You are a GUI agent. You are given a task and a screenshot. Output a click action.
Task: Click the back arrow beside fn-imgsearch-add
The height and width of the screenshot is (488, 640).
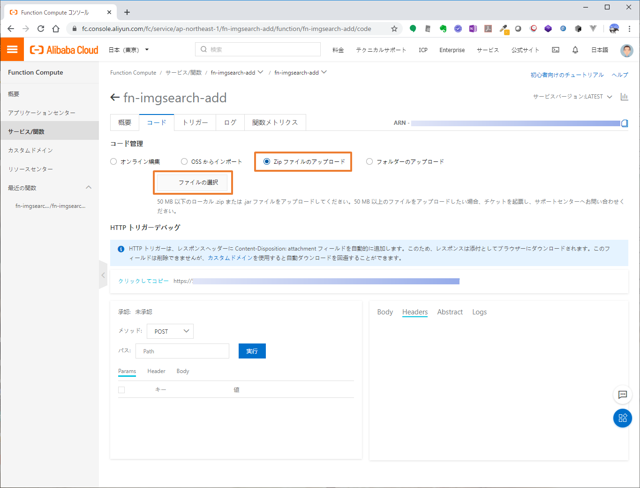tap(115, 98)
